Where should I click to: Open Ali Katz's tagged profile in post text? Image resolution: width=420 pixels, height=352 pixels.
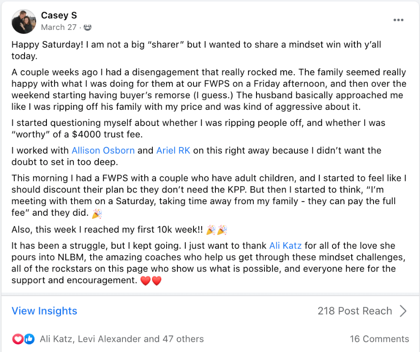pos(286,245)
